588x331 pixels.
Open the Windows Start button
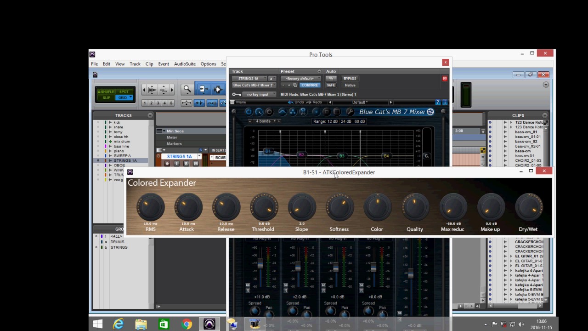coord(97,324)
